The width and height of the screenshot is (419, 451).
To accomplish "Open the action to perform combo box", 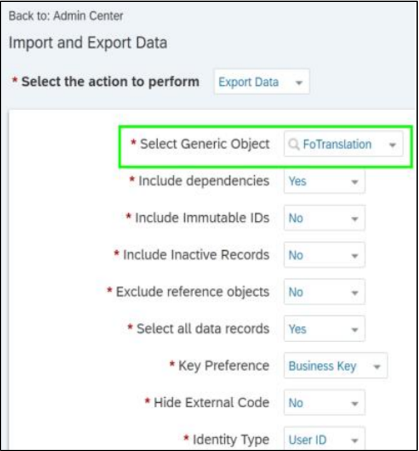I will 262,82.
